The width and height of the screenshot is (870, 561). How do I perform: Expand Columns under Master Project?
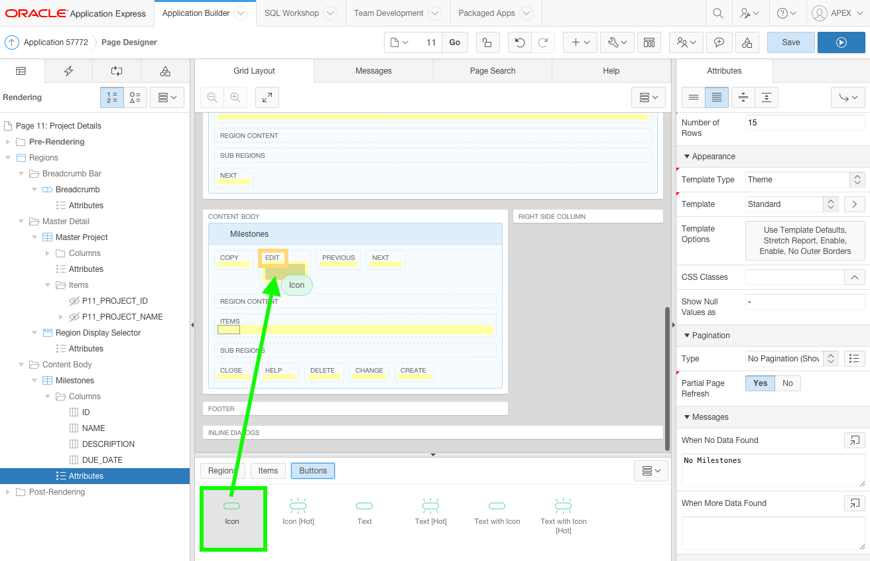48,253
